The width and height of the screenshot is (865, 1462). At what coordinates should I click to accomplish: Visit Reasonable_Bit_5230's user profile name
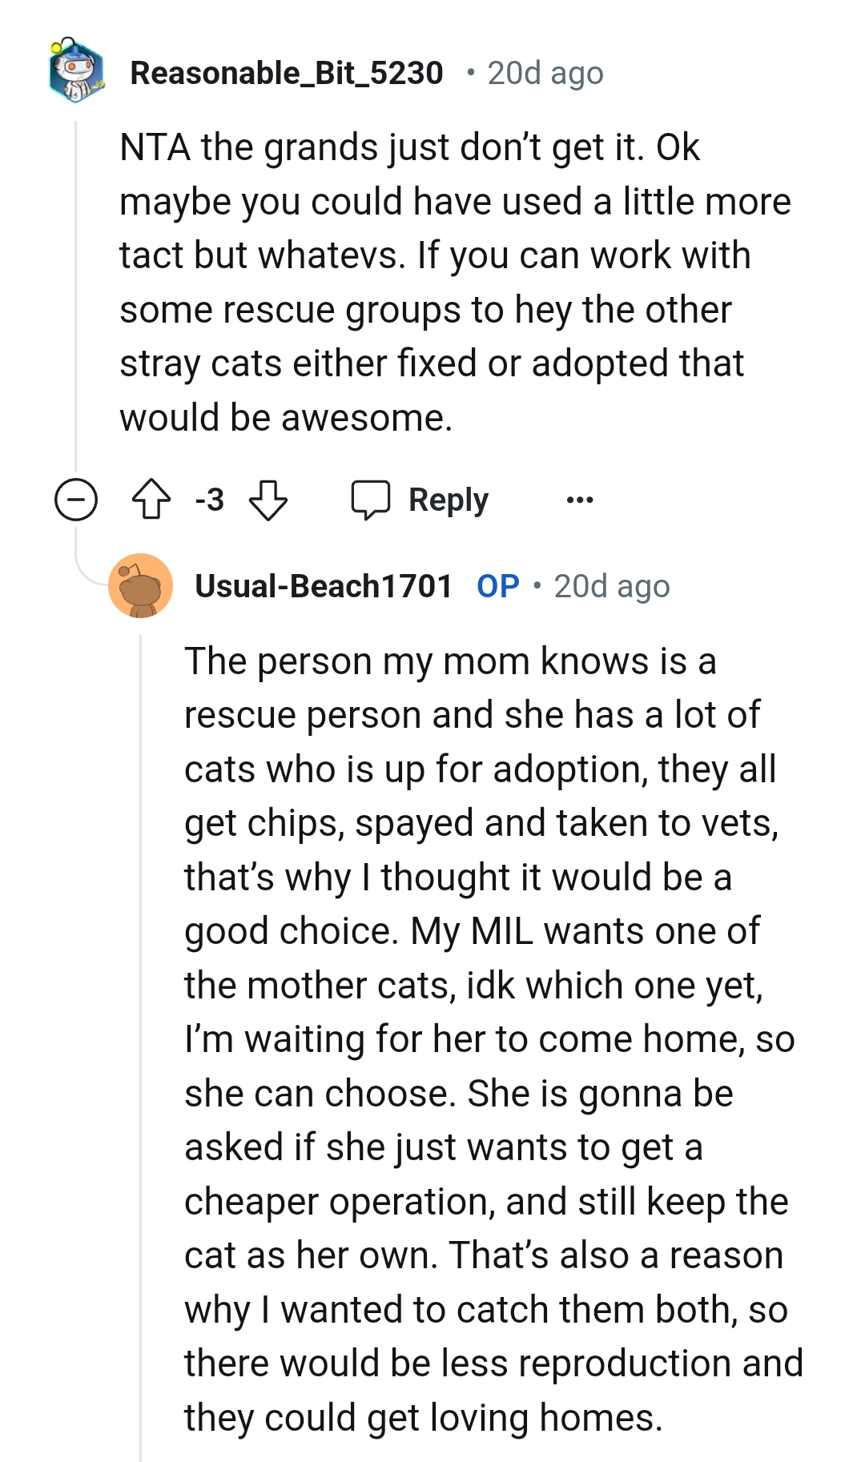[x=286, y=73]
